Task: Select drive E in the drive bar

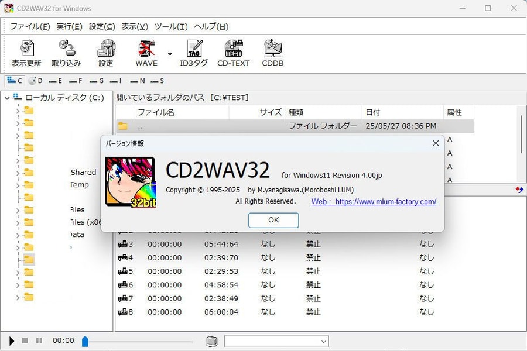Action: pos(55,81)
